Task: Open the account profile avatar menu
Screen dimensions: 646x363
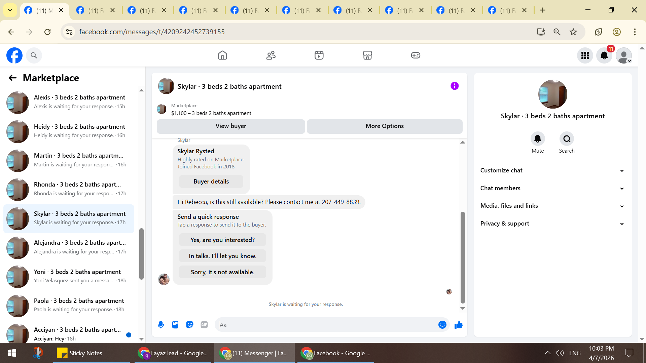Action: pyautogui.click(x=624, y=55)
